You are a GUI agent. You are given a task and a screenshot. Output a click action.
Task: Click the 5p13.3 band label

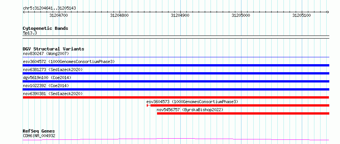(30, 33)
